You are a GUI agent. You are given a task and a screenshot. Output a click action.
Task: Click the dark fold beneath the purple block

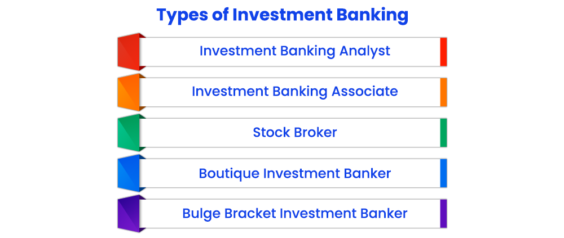point(142,230)
